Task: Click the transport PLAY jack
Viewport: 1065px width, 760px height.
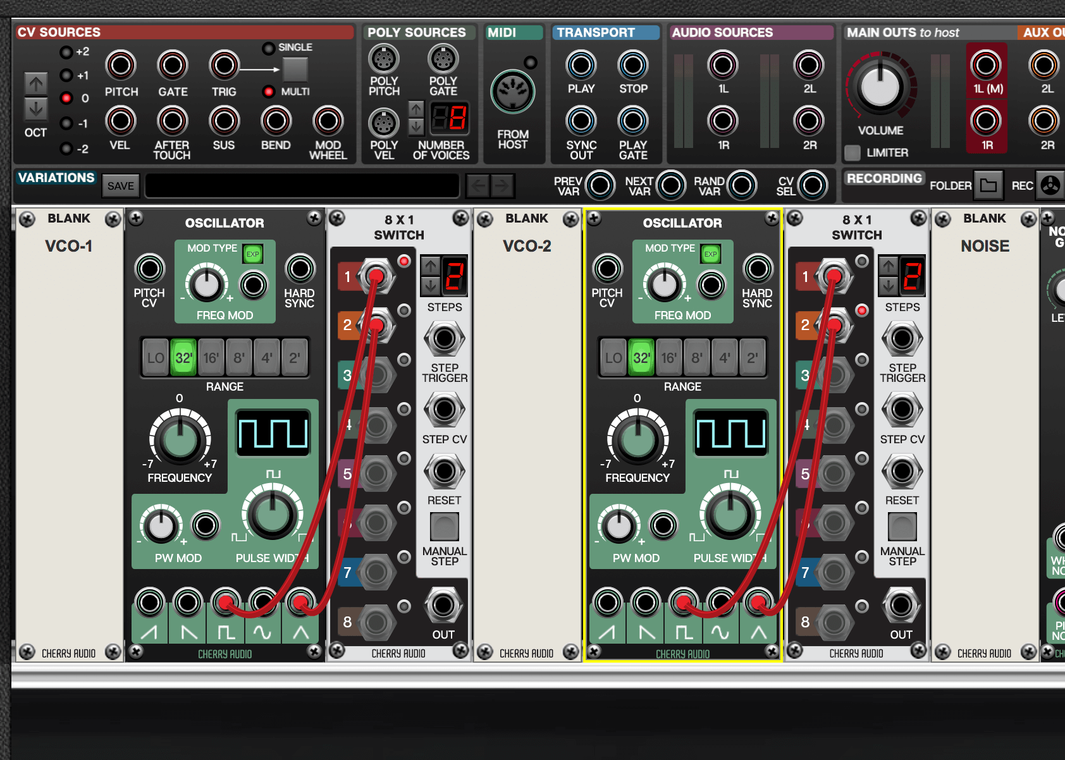Action: point(581,64)
